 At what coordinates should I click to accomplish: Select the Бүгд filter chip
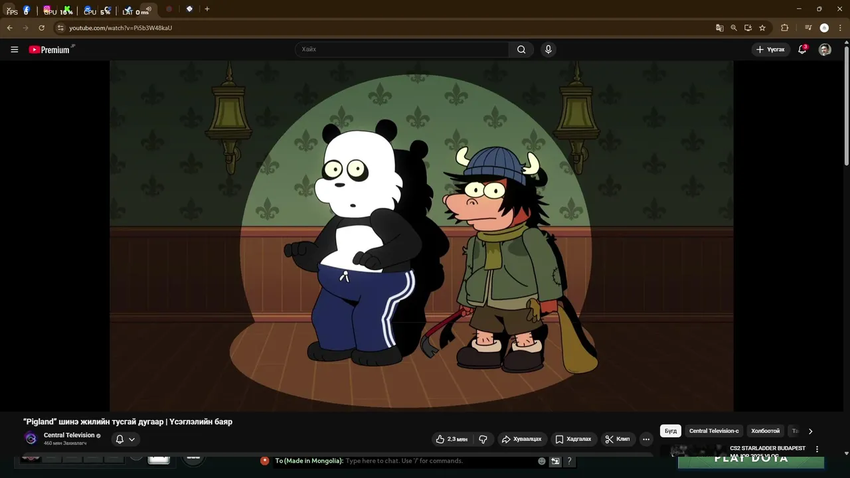tap(671, 431)
